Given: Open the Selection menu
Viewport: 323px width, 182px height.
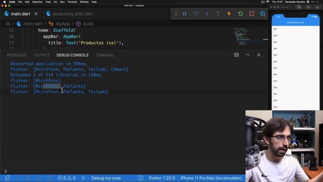Looking at the screenshot, I should coord(37,2).
